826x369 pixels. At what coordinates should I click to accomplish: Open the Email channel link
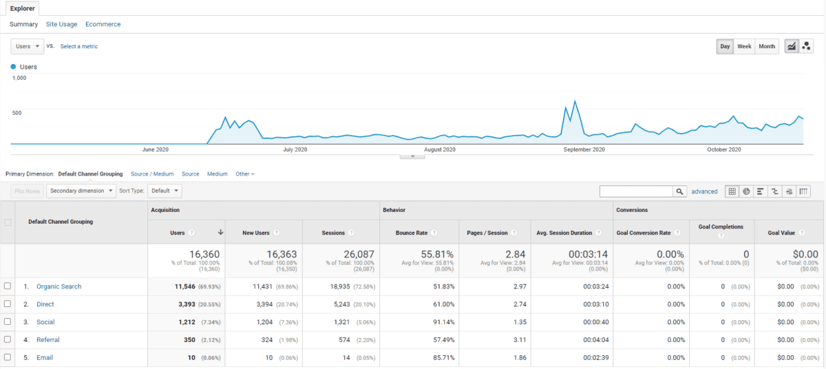point(45,357)
